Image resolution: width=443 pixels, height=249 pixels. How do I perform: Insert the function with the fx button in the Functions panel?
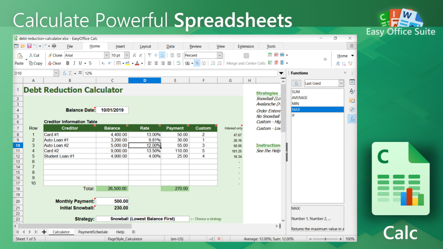coord(296,84)
